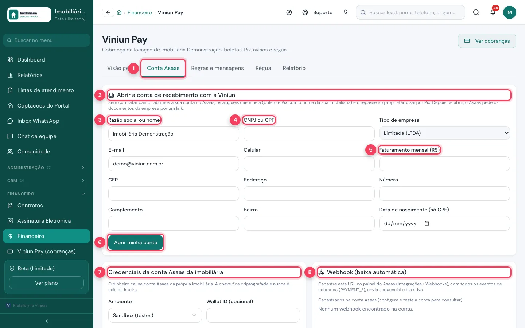This screenshot has width=525, height=328.
Task: Open the Ambiente dropdown
Action: (x=155, y=315)
